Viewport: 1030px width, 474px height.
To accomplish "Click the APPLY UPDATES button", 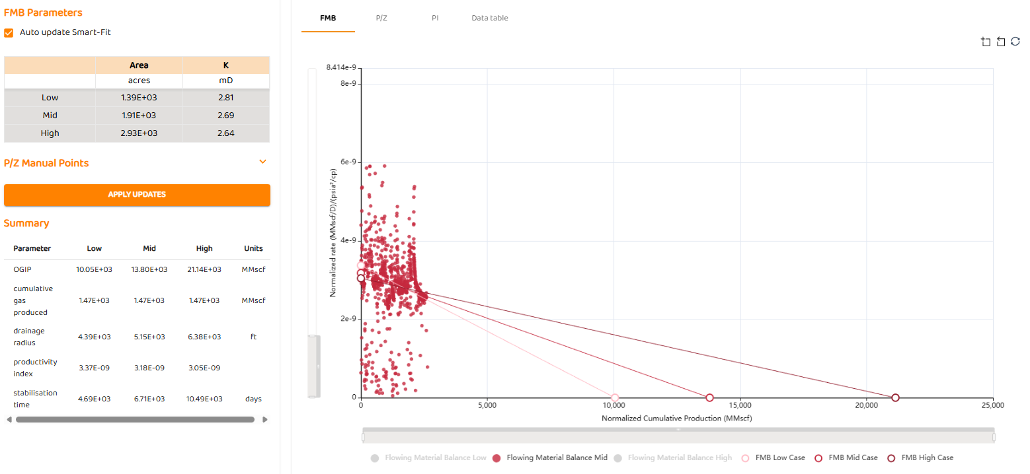I will coord(137,195).
